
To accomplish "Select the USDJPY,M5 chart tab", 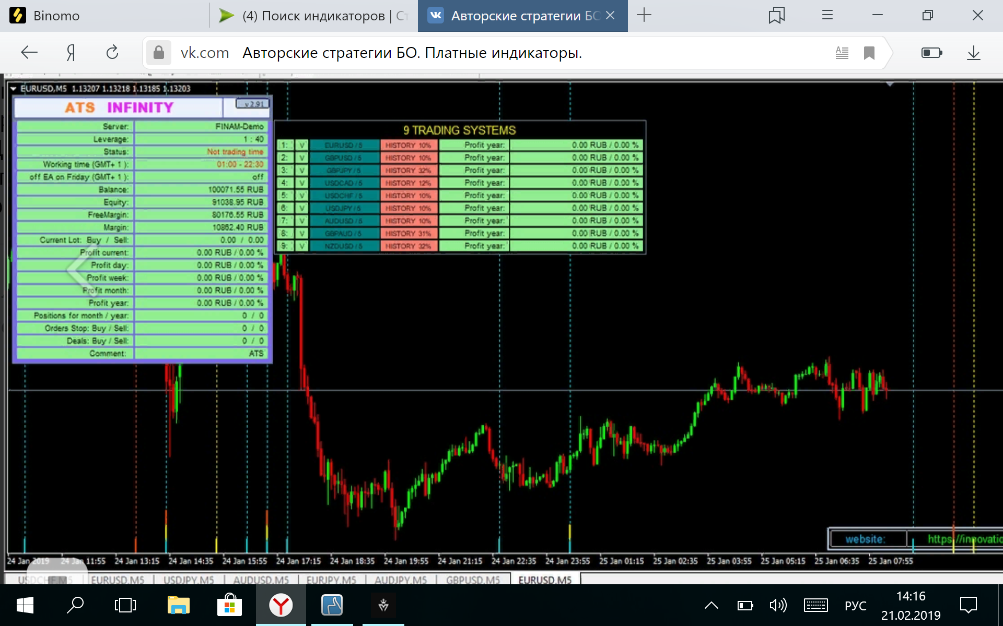I will click(x=189, y=580).
